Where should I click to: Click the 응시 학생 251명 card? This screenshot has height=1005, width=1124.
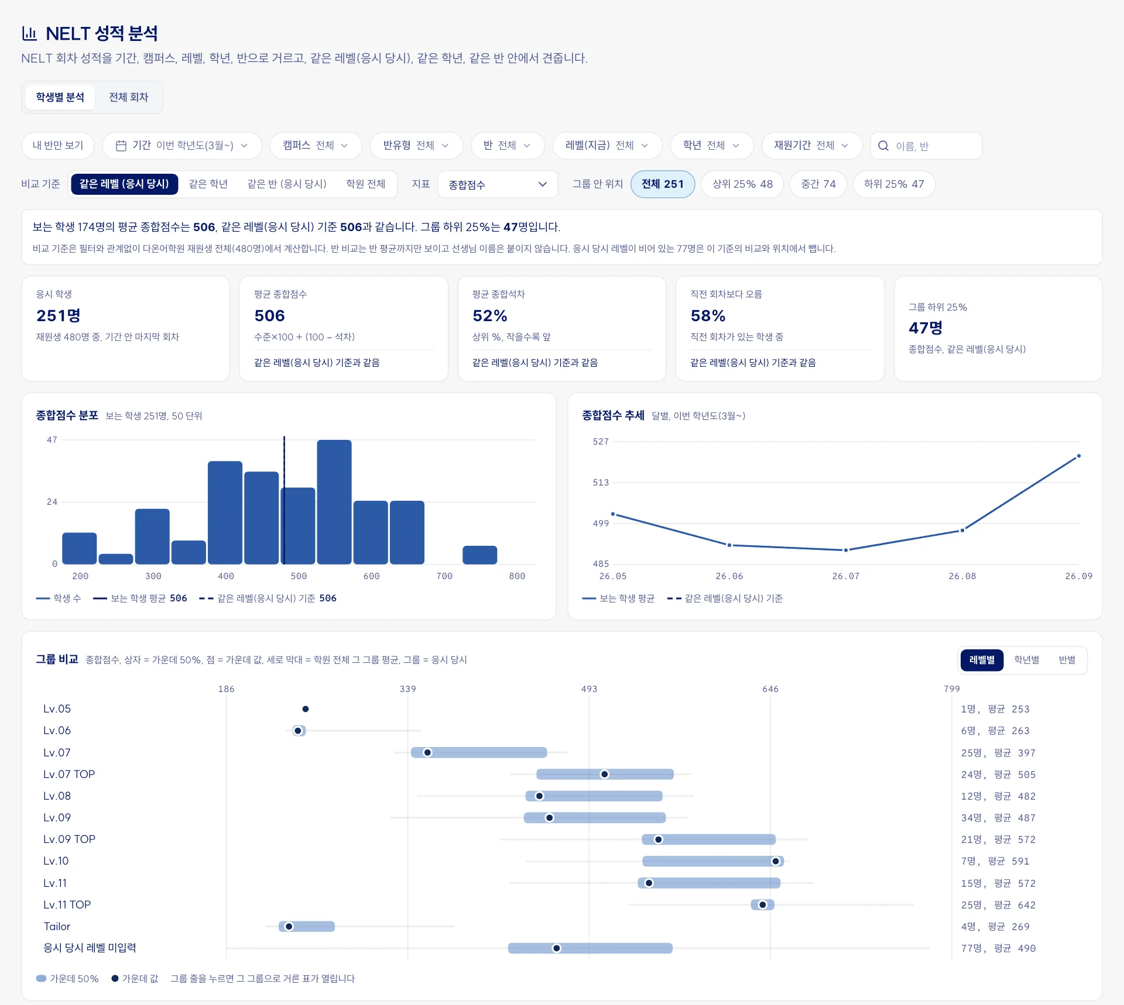coord(125,329)
